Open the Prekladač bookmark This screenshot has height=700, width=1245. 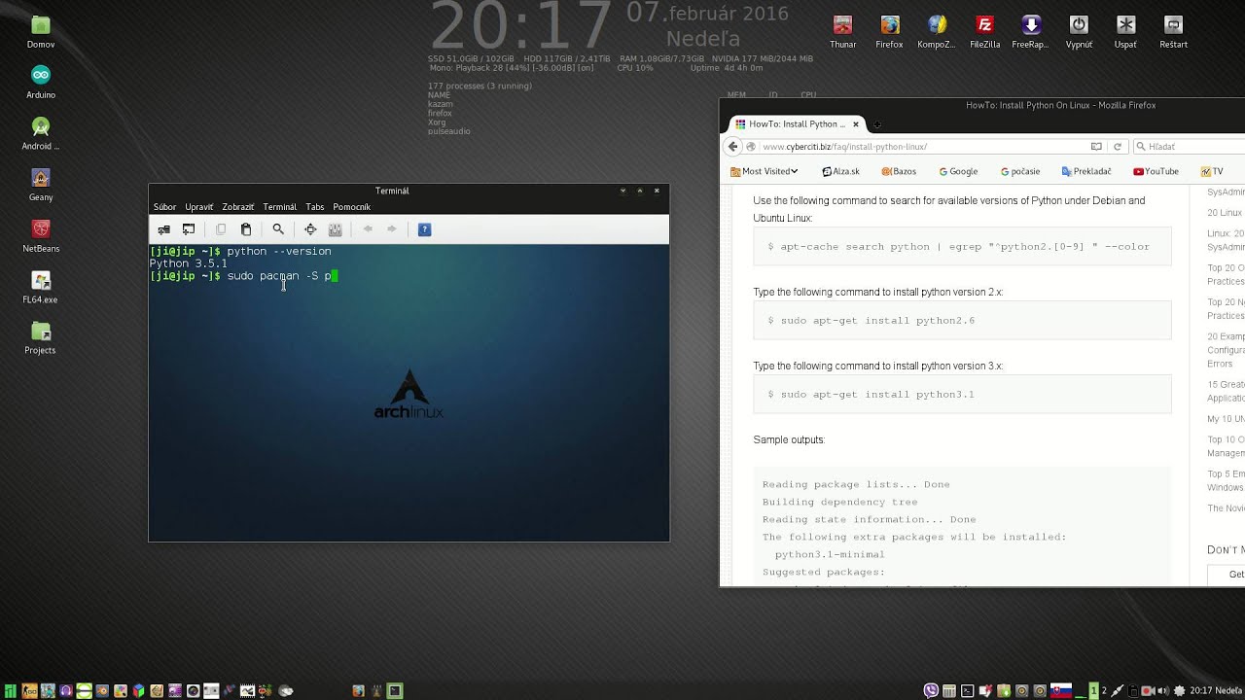pyautogui.click(x=1086, y=171)
